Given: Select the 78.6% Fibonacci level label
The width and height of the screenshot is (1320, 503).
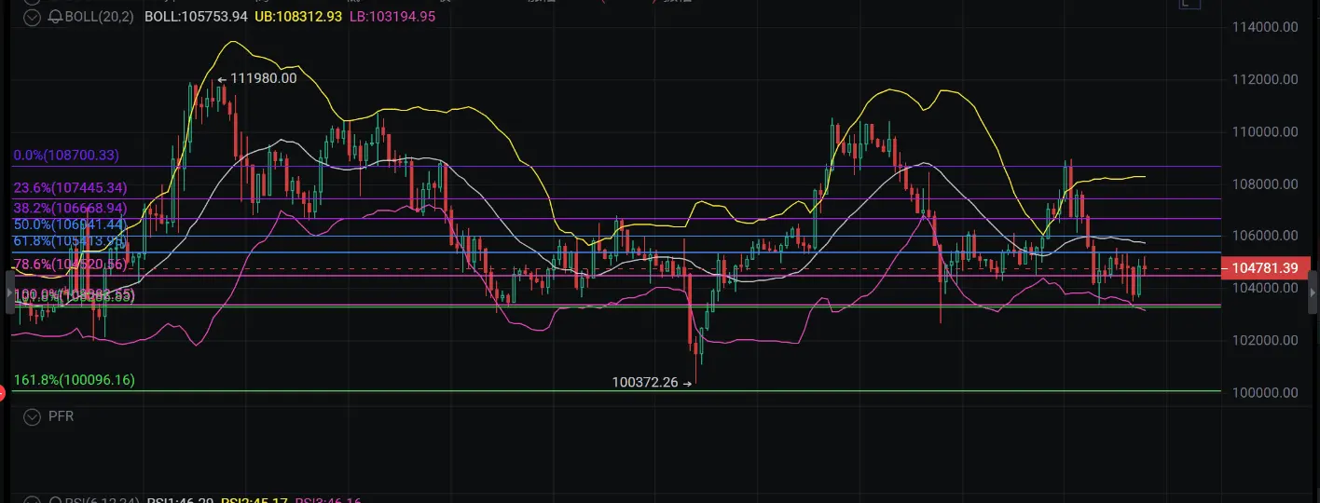Looking at the screenshot, I should tap(70, 265).
